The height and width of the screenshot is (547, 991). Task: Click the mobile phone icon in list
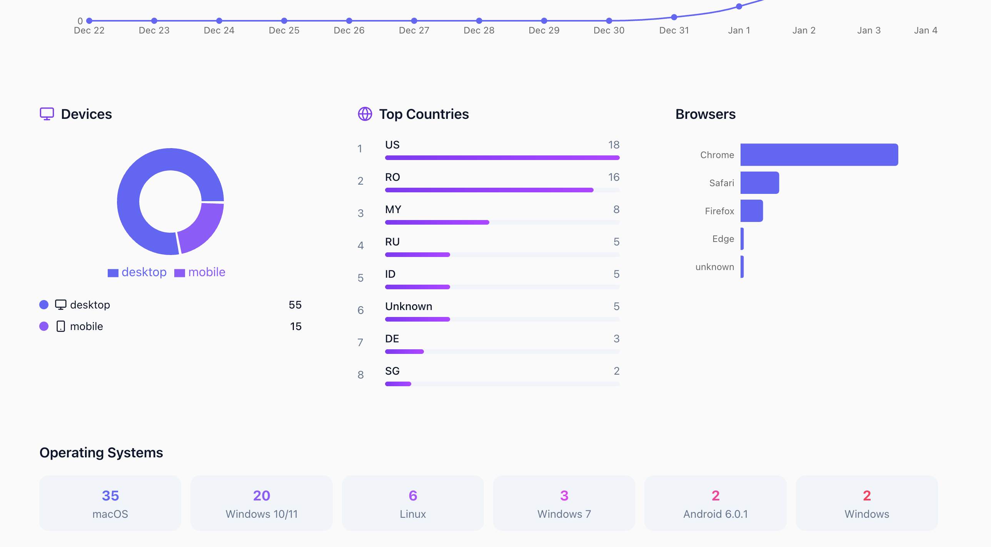pyautogui.click(x=60, y=326)
